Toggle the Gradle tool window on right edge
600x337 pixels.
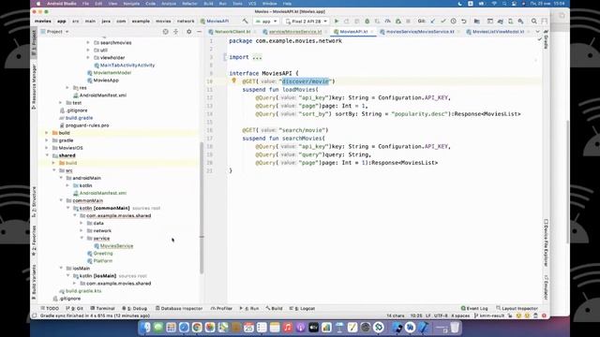[546, 39]
